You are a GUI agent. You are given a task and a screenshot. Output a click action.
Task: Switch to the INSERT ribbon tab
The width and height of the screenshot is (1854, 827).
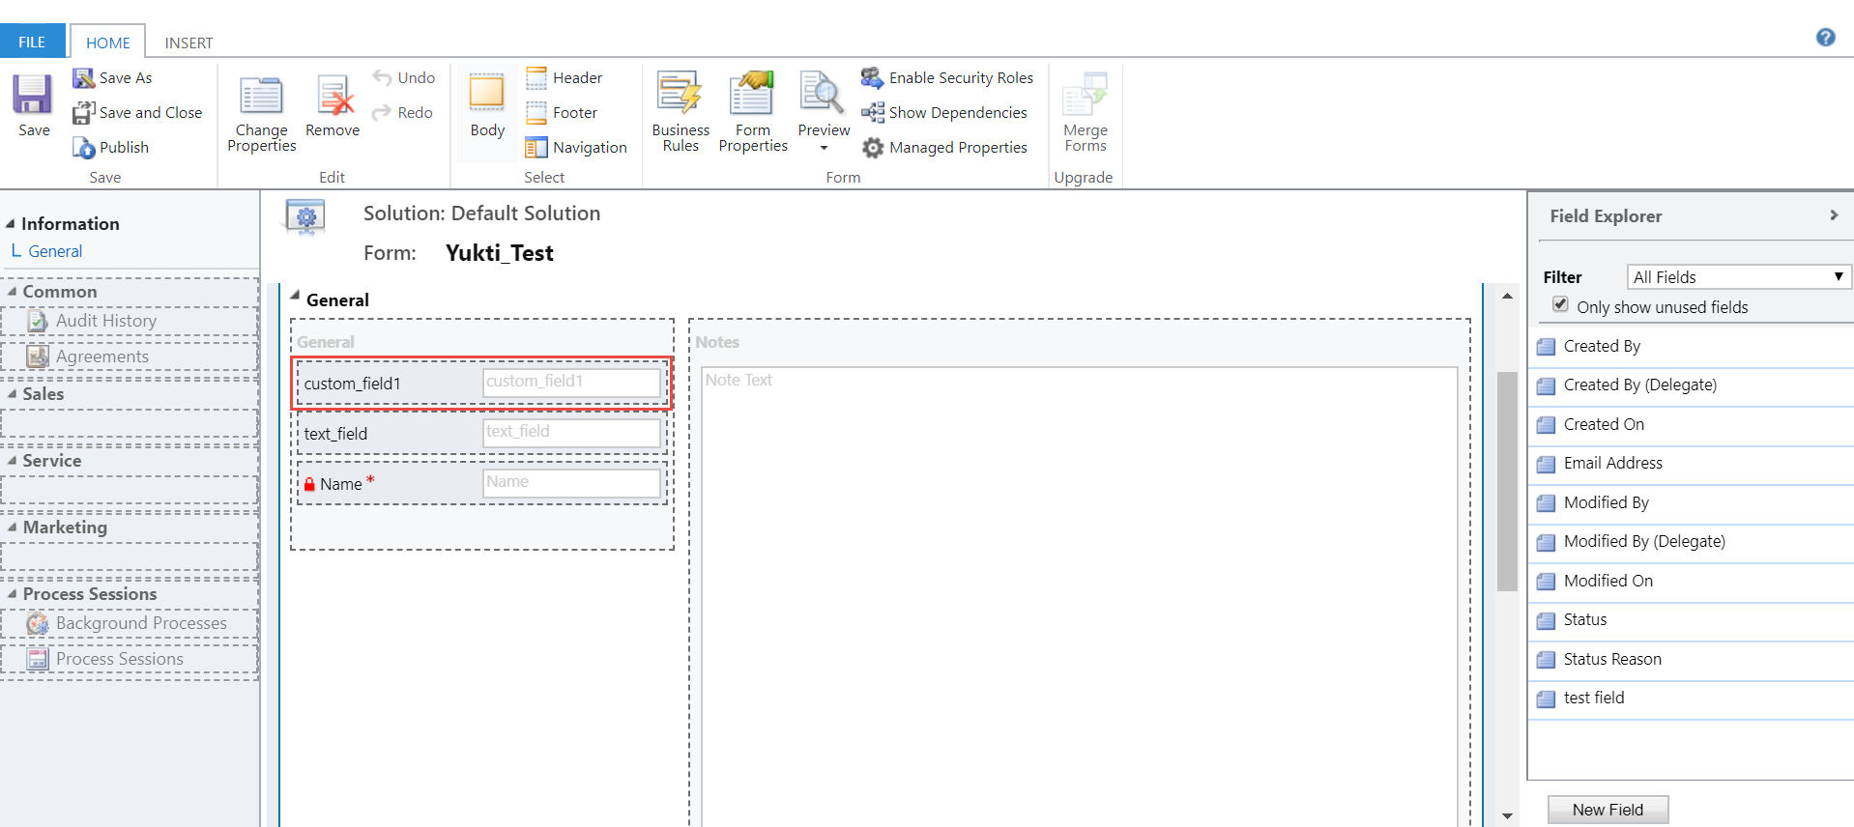[x=188, y=43]
